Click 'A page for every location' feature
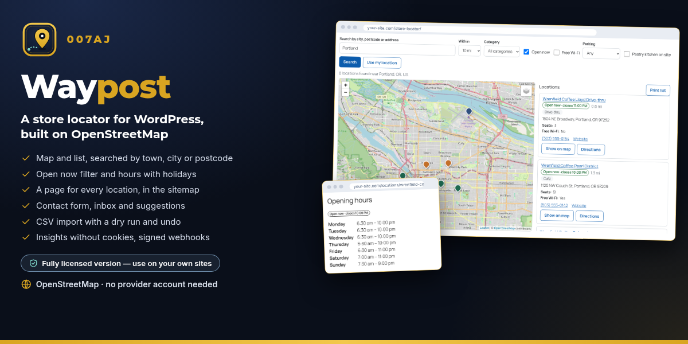 coord(118,190)
